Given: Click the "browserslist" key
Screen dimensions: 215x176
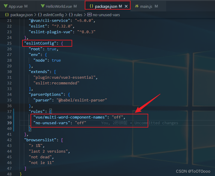Looking at the screenshot, I should click(x=40, y=140).
